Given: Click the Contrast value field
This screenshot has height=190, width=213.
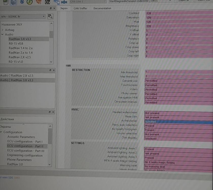Looking at the screenshot, I should point(179,13).
